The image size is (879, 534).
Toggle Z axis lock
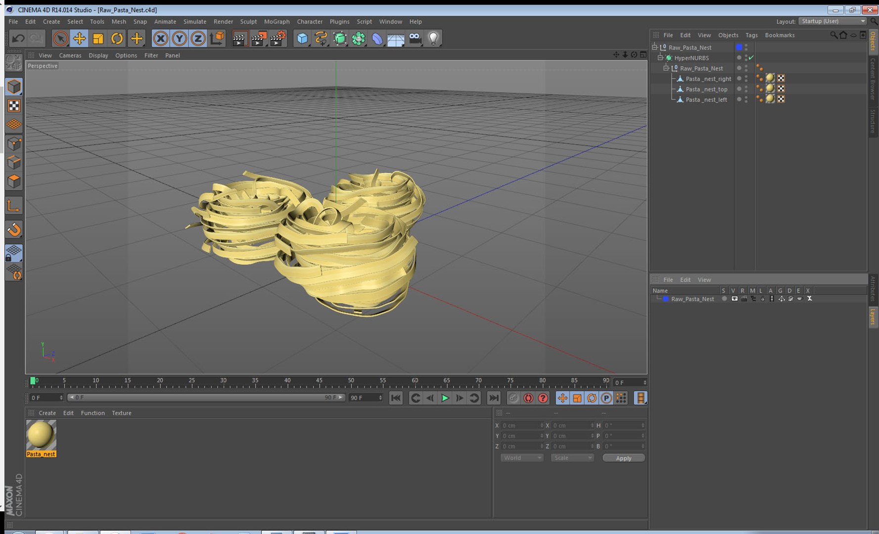(198, 38)
